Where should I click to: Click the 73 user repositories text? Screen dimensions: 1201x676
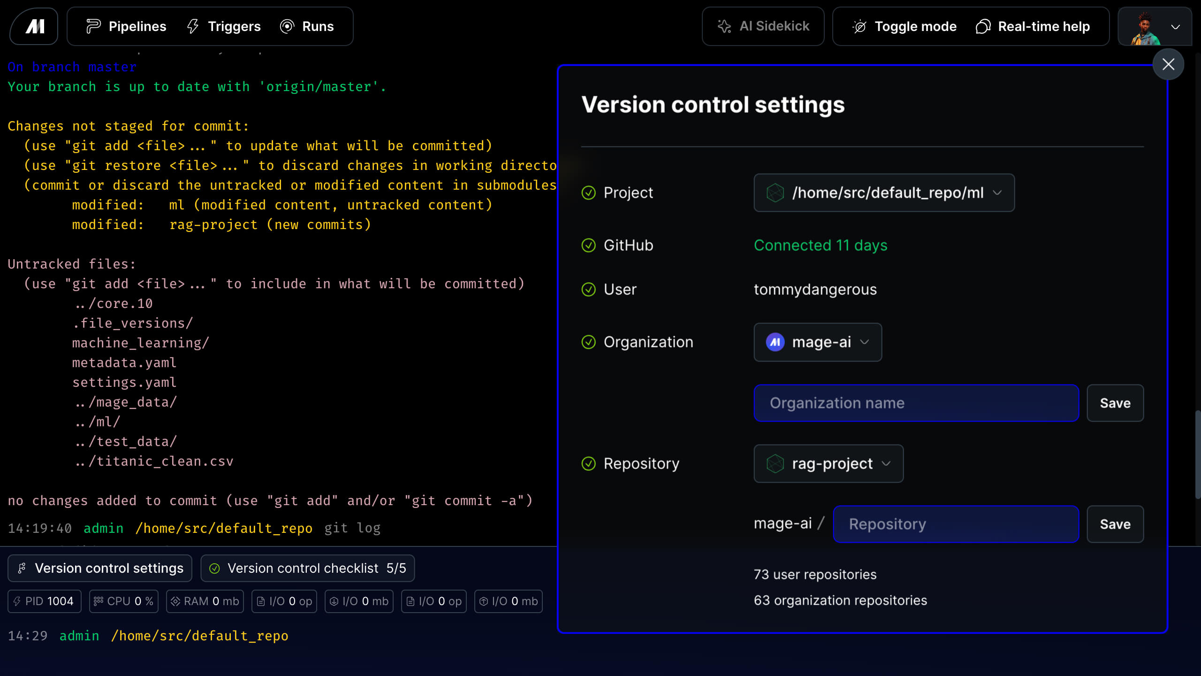click(x=815, y=574)
